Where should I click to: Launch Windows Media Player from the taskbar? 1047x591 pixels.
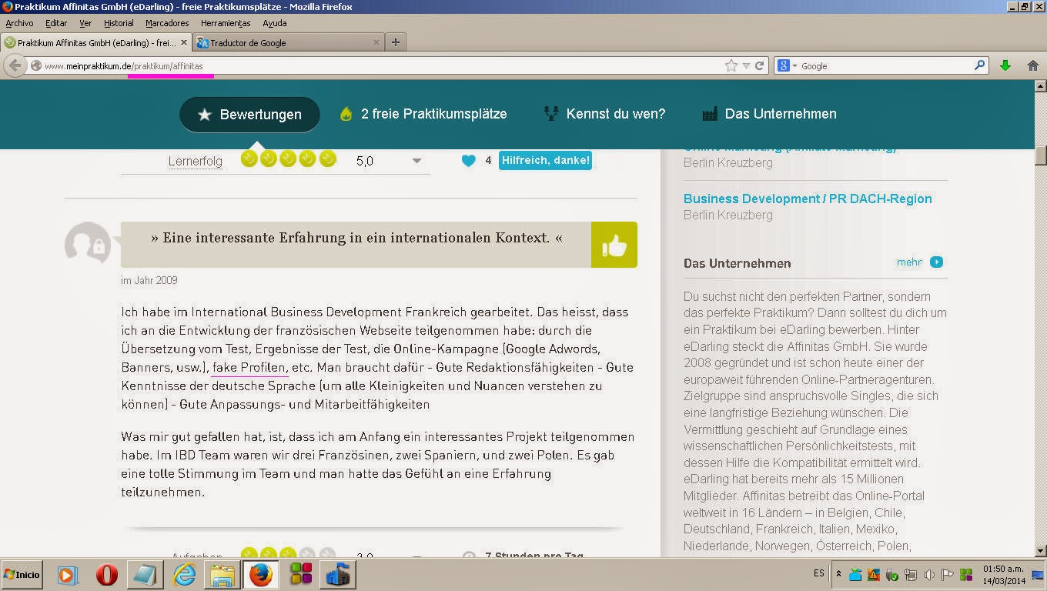67,575
